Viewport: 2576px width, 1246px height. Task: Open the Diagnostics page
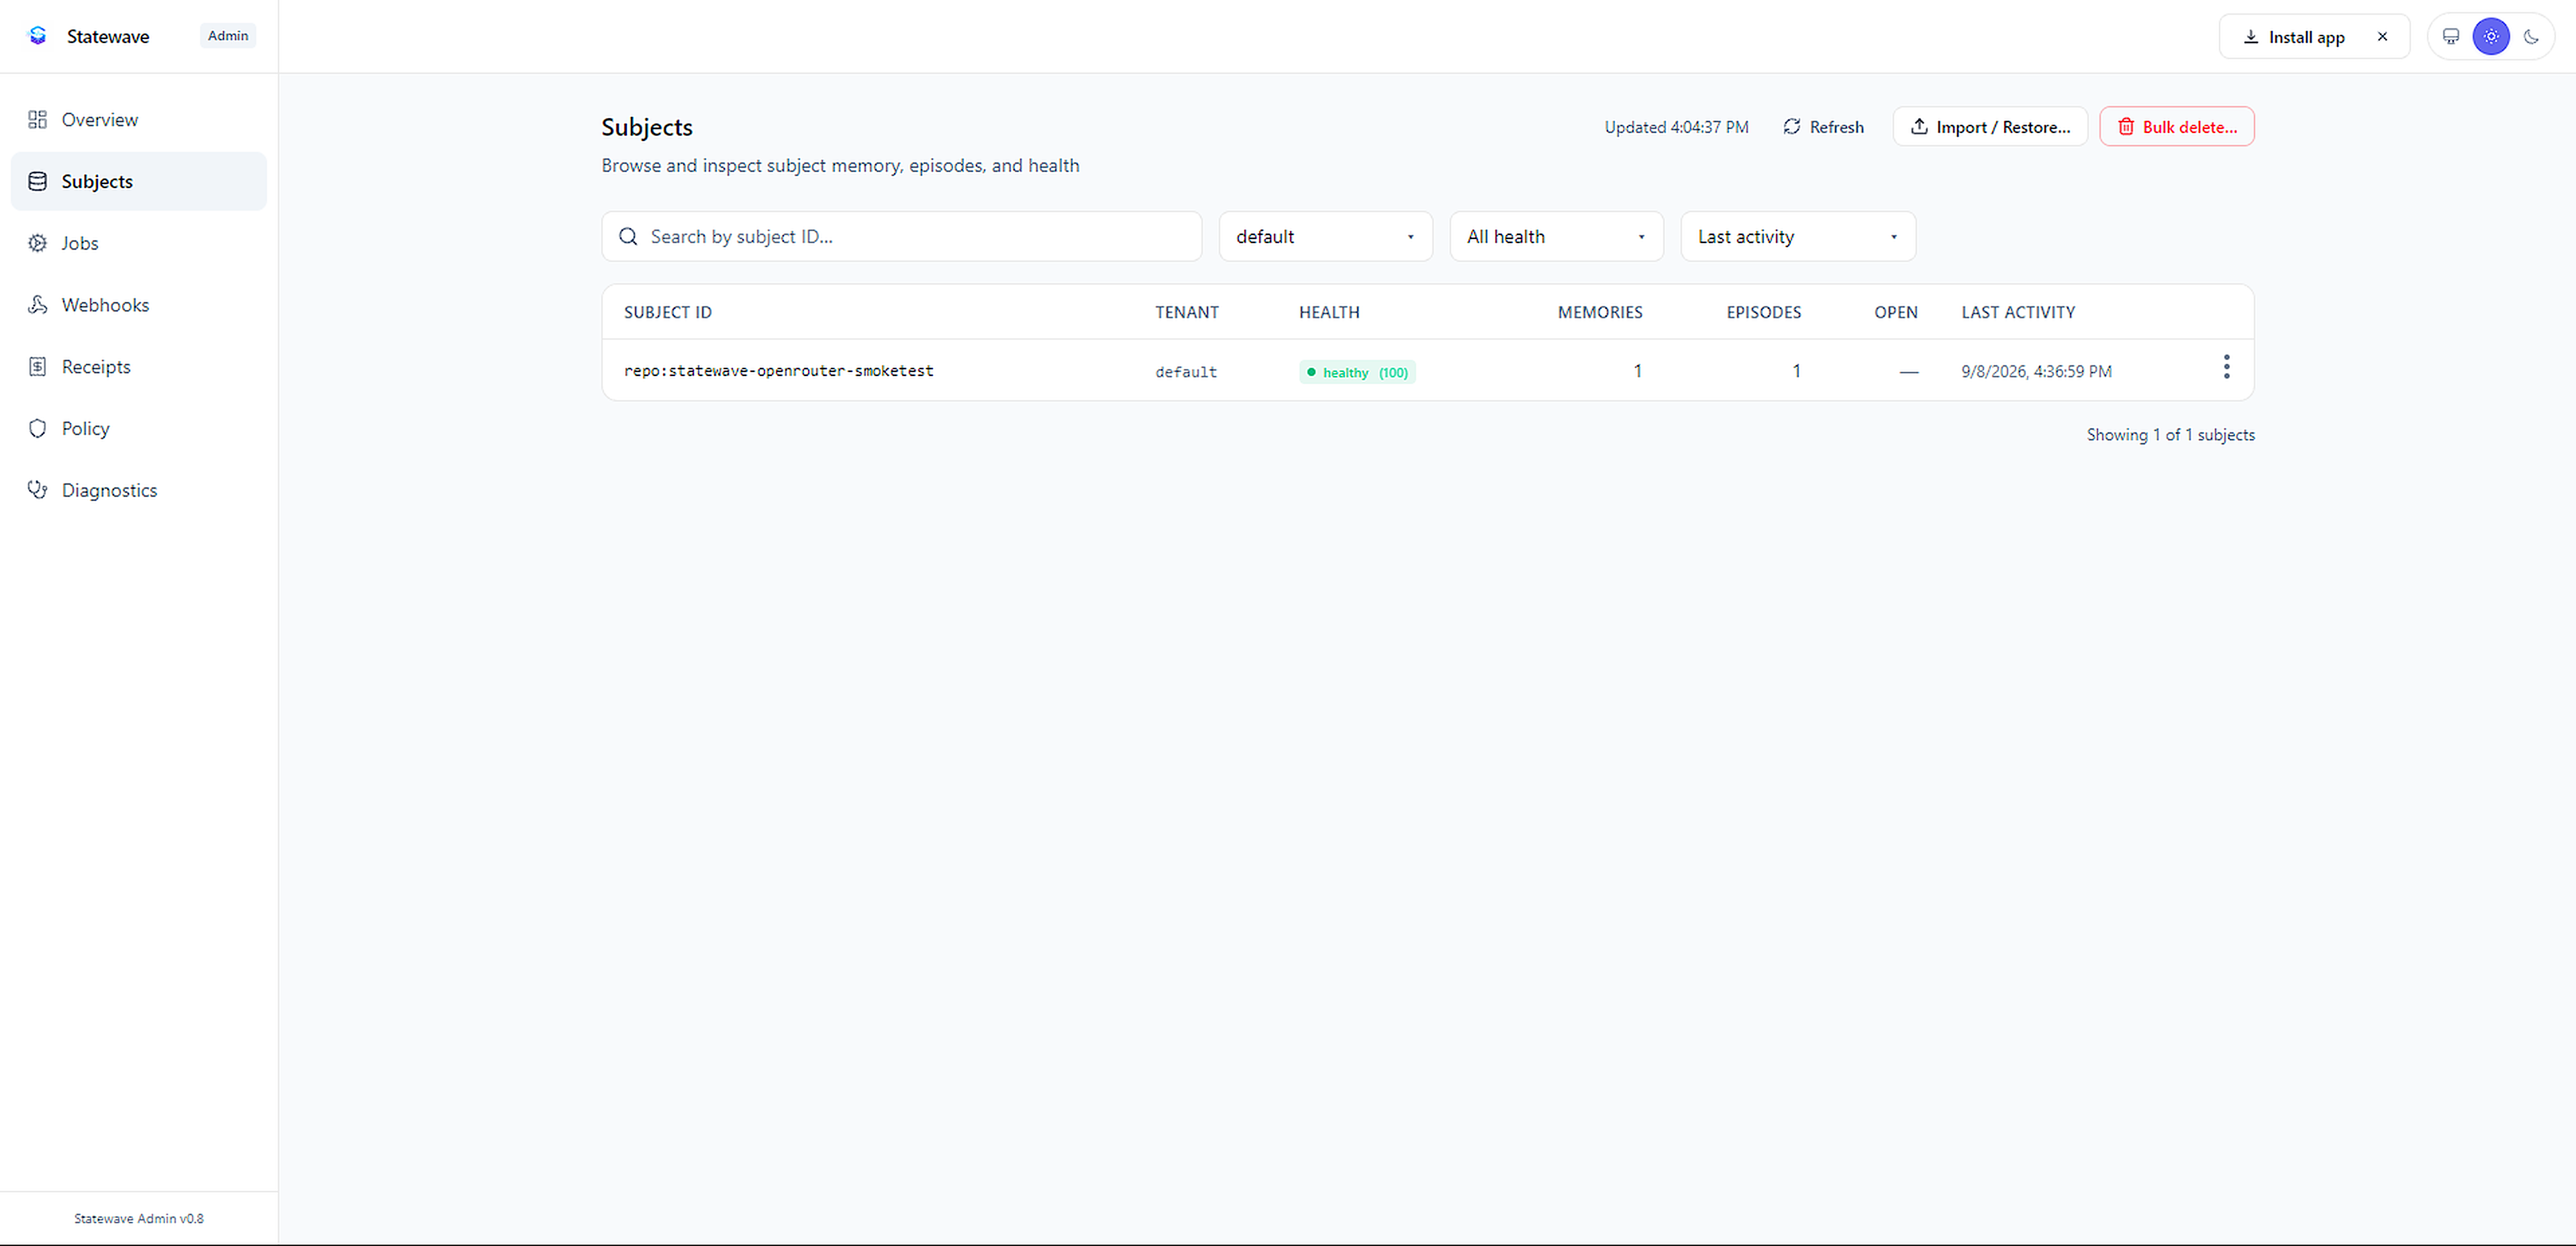click(139, 490)
